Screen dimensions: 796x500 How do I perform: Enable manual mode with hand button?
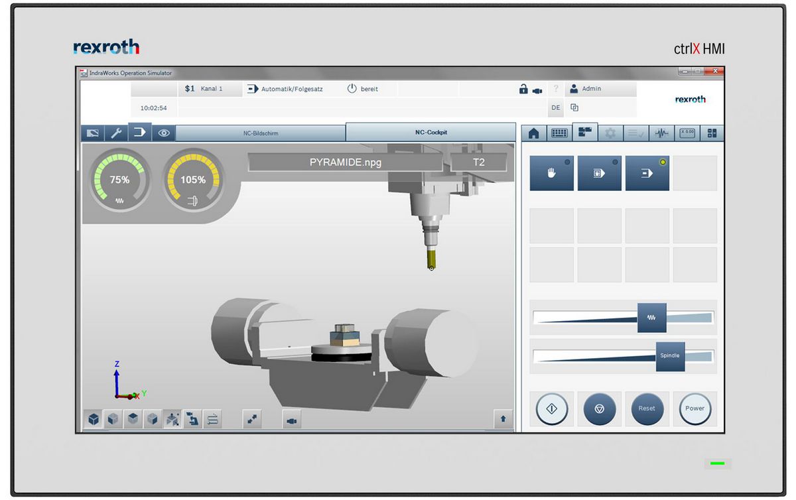(x=551, y=173)
